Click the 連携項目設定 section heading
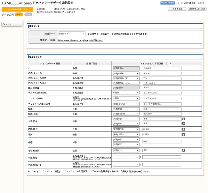Viewport: 208px width, 193px height. (x=36, y=57)
